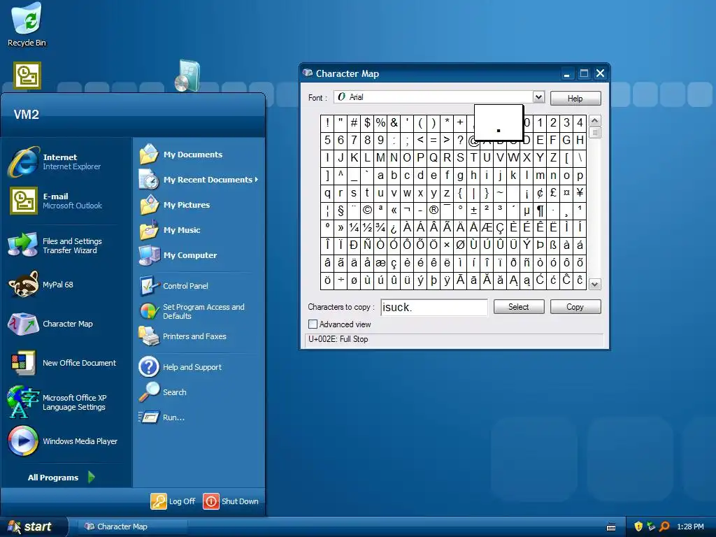Select the percent % character
Image resolution: width=716 pixels, height=537 pixels.
(x=380, y=122)
